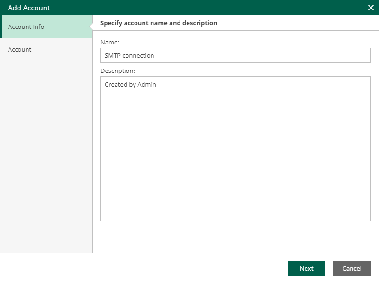Cancel the Add Account wizard
This screenshot has height=284, width=379.
coord(352,268)
